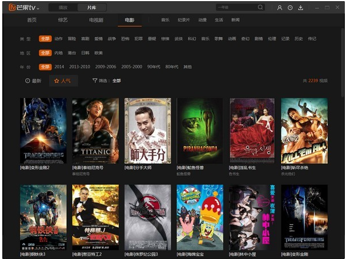Viewport: 346px width, 259px height.
Task: Click the [电影]泰坦尼克号 title text
Action: [88, 168]
